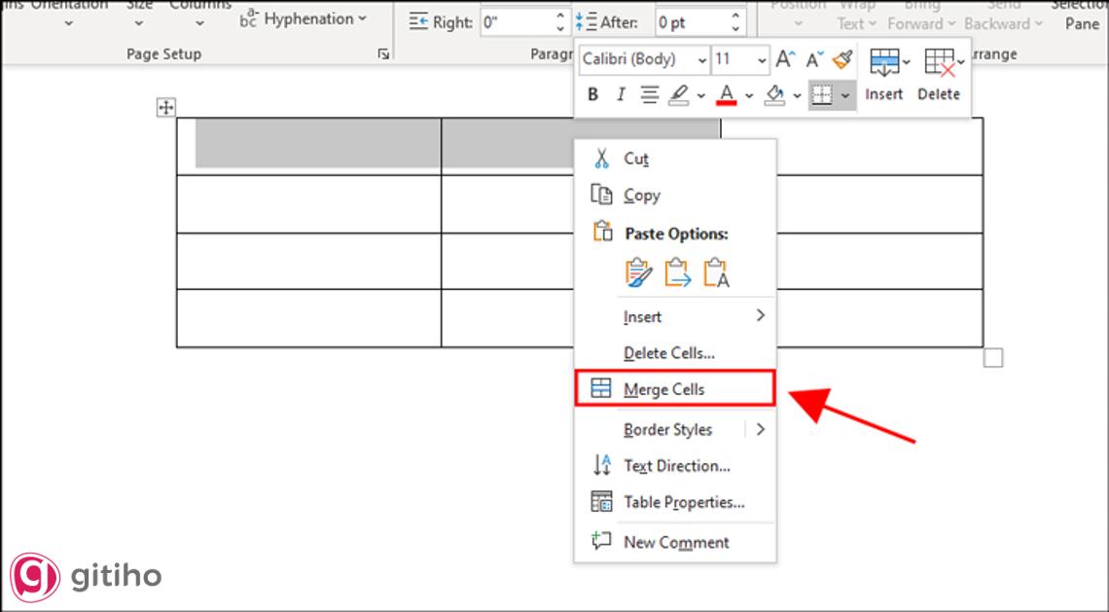Open the Hyphenation dropdown
This screenshot has width=1109, height=612.
[304, 19]
